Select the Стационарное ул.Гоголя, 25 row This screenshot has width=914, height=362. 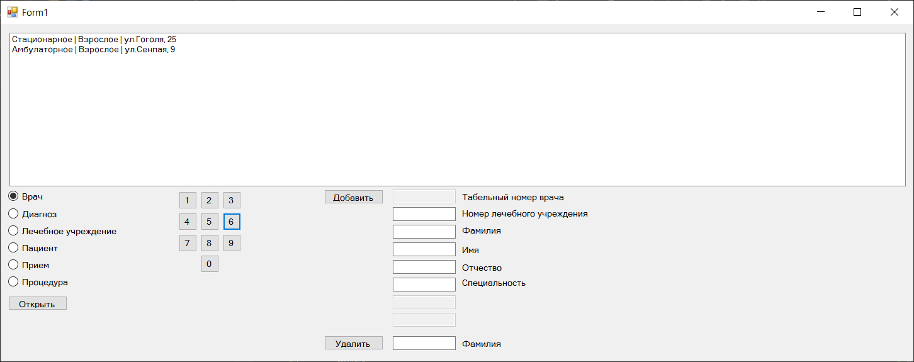[458, 39]
